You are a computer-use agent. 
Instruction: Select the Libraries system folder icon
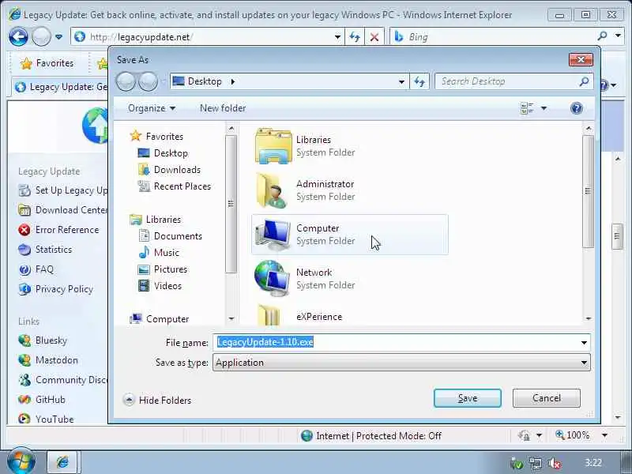(273, 146)
